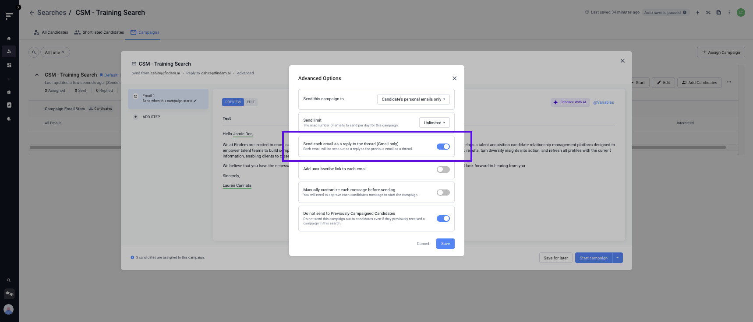Go back using the Searches arrow
Screen dimensions: 753x322
pyautogui.click(x=32, y=13)
